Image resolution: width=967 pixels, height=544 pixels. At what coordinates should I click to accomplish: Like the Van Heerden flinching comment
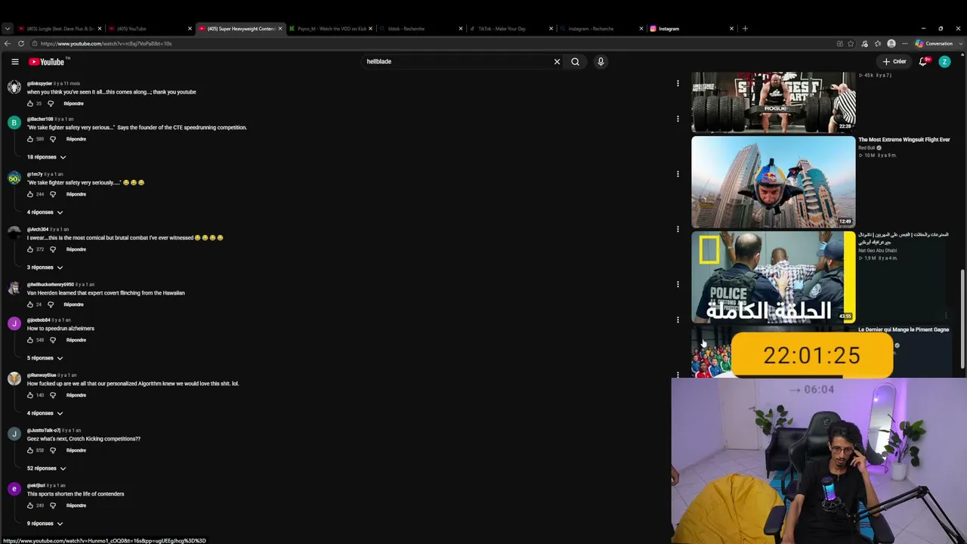(30, 304)
